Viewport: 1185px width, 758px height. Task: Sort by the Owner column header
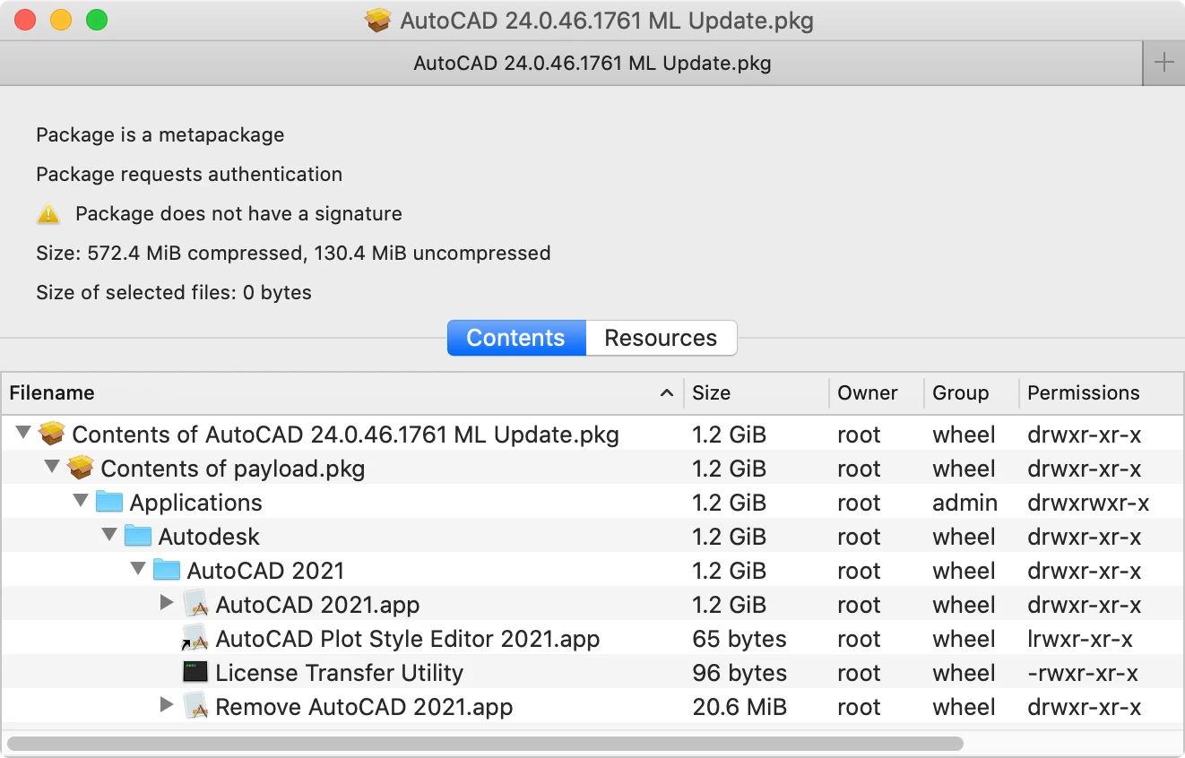(x=877, y=392)
